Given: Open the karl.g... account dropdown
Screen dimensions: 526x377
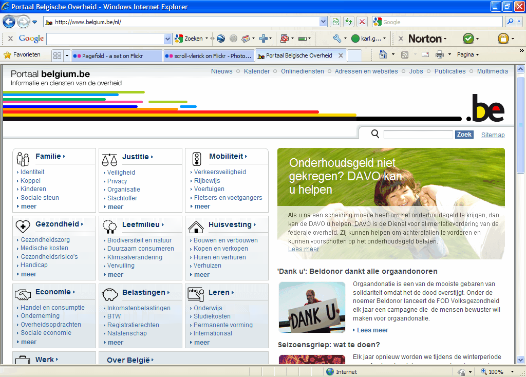Looking at the screenshot, I should coord(384,39).
